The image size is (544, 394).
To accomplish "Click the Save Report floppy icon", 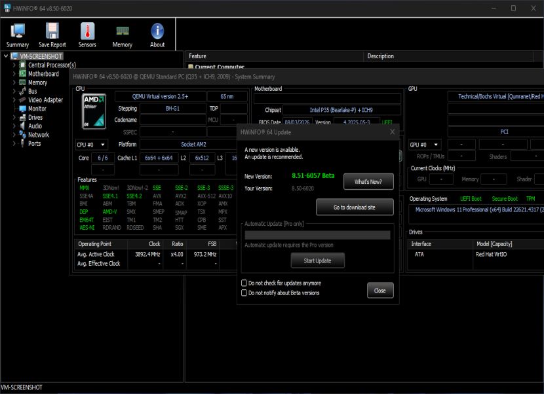I will pyautogui.click(x=52, y=31).
